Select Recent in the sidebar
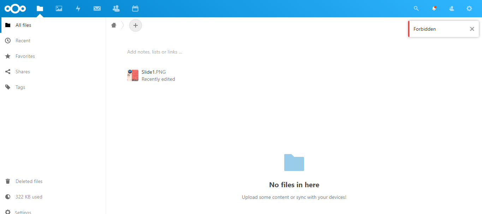This screenshot has height=214, width=482. tap(23, 41)
